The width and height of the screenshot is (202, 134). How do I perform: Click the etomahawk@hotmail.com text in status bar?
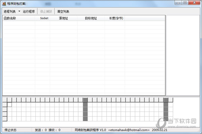pyautogui.click(x=129, y=130)
